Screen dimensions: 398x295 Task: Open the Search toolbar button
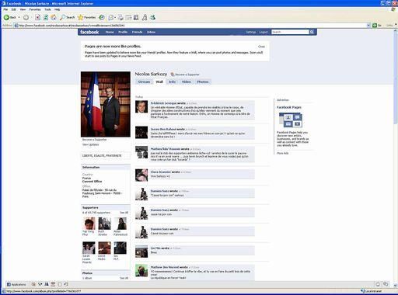coord(67,17)
